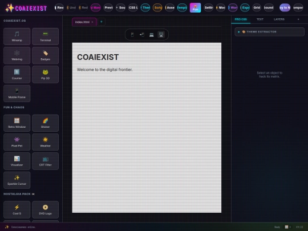The height and width of the screenshot is (231, 308).
Task: Click the Redo toolbar button
Action: 83,7
